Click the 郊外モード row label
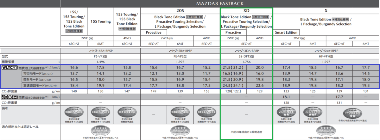 pos(37,79)
